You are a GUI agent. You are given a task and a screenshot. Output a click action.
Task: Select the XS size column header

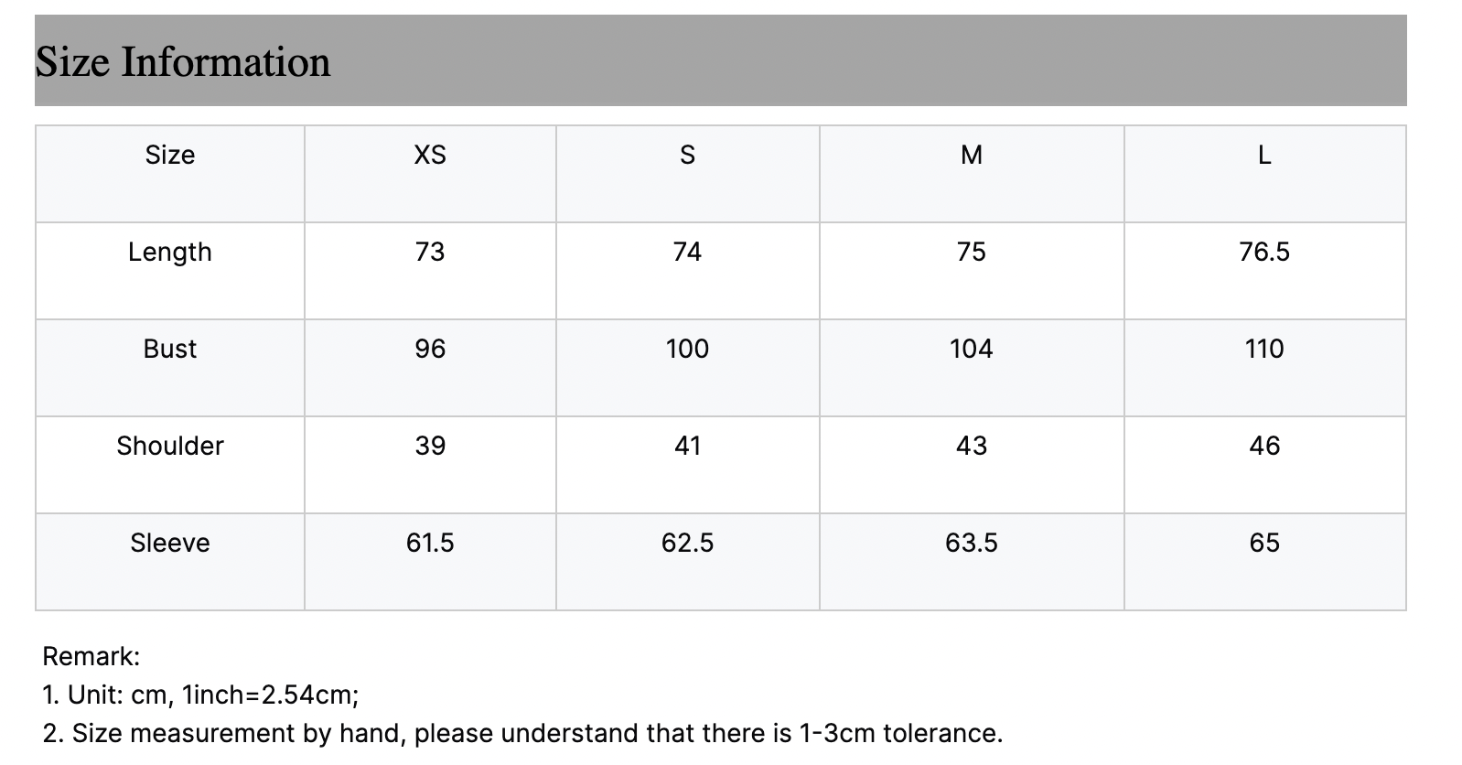[430, 155]
